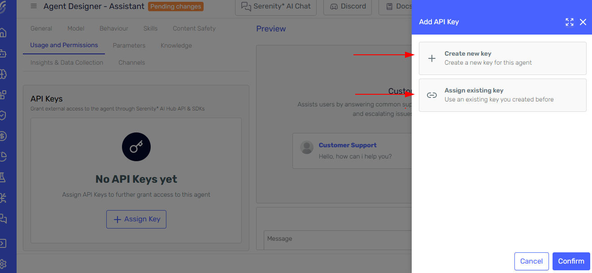This screenshot has width=592, height=273.
Task: Click into the Message input field
Action: tap(339, 240)
